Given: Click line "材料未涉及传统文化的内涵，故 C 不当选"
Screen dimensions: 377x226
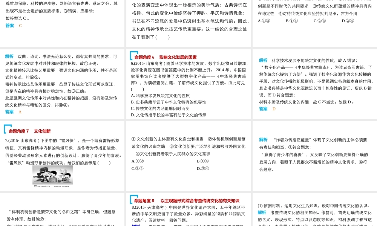Looking at the screenshot, I should point(307,102).
